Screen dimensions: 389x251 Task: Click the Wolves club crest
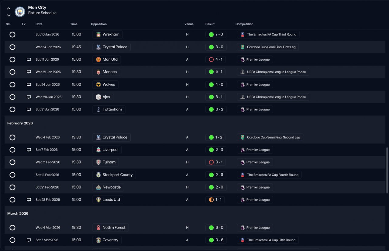click(x=98, y=85)
